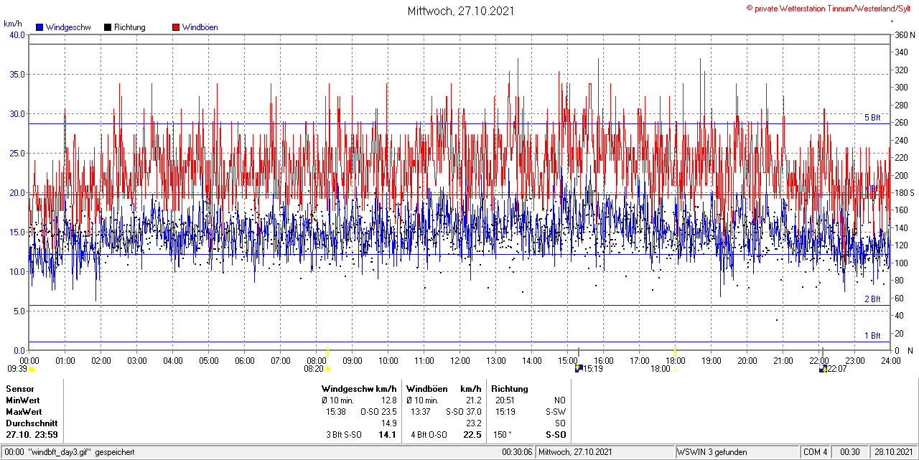The image size is (919, 460).
Task: Click the Windgeschw km/h column header
Action: 359,389
